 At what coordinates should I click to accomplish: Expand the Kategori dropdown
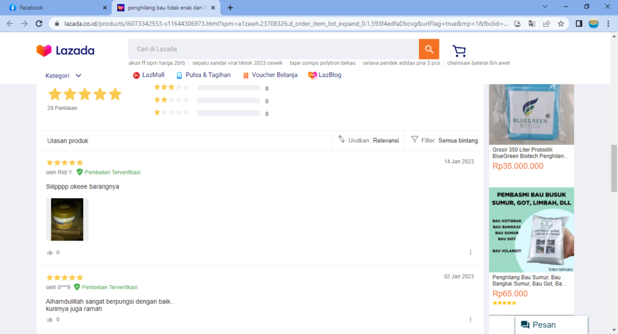coord(63,75)
